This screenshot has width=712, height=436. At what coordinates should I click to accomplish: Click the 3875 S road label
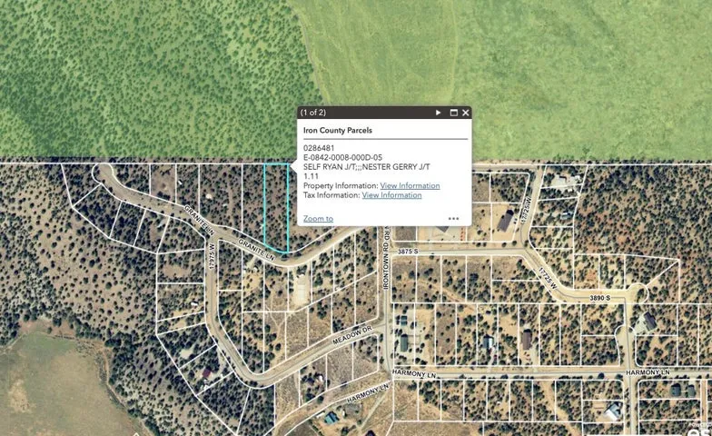tap(407, 251)
